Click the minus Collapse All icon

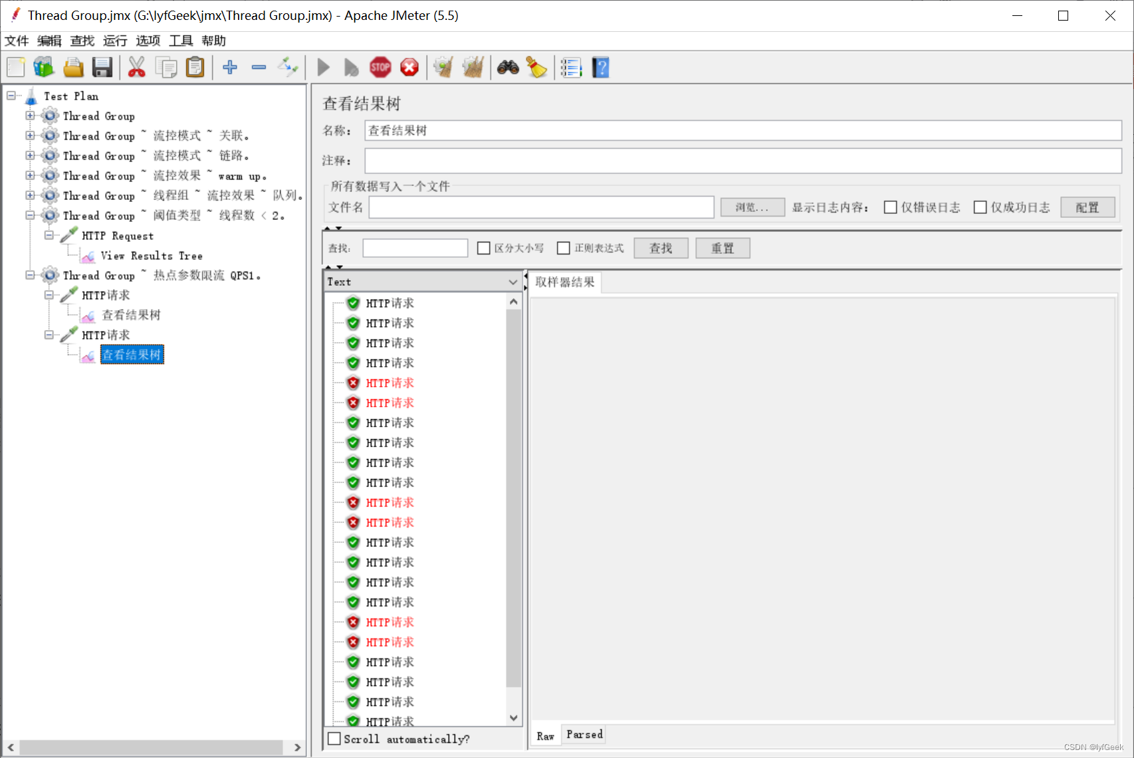tap(259, 67)
